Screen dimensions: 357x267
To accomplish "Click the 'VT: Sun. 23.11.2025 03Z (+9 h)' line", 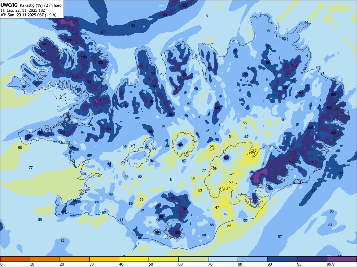I will [x=29, y=15].
